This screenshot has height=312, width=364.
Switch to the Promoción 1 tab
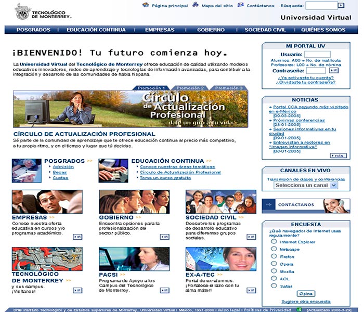click(151, 88)
